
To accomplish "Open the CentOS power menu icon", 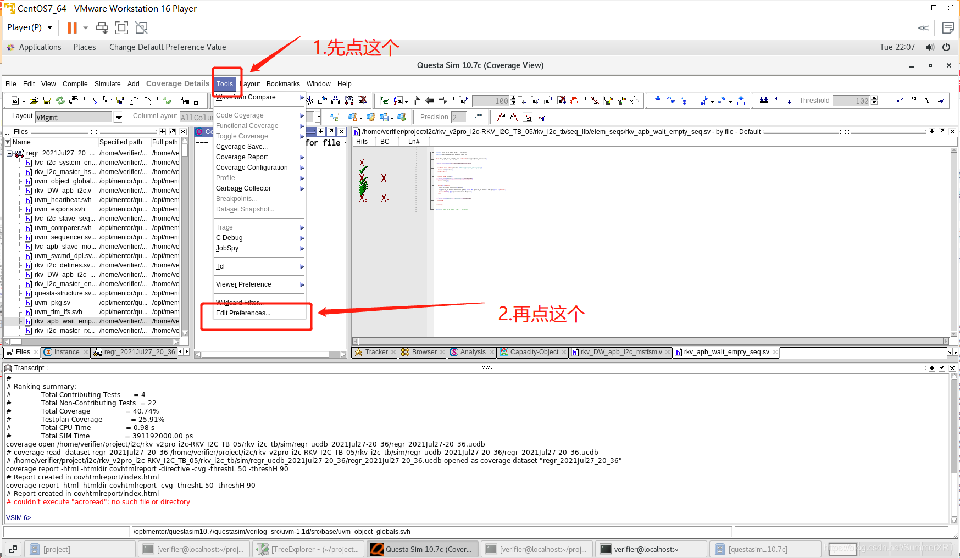I will coord(946,47).
